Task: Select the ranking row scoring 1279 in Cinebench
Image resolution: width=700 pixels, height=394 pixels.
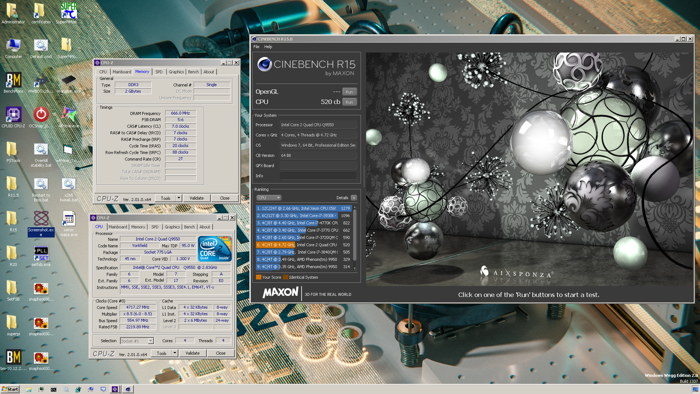Action: (x=304, y=208)
